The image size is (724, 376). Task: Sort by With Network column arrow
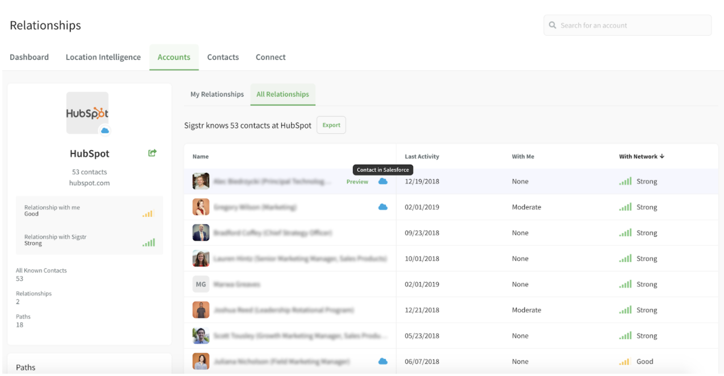pyautogui.click(x=662, y=156)
